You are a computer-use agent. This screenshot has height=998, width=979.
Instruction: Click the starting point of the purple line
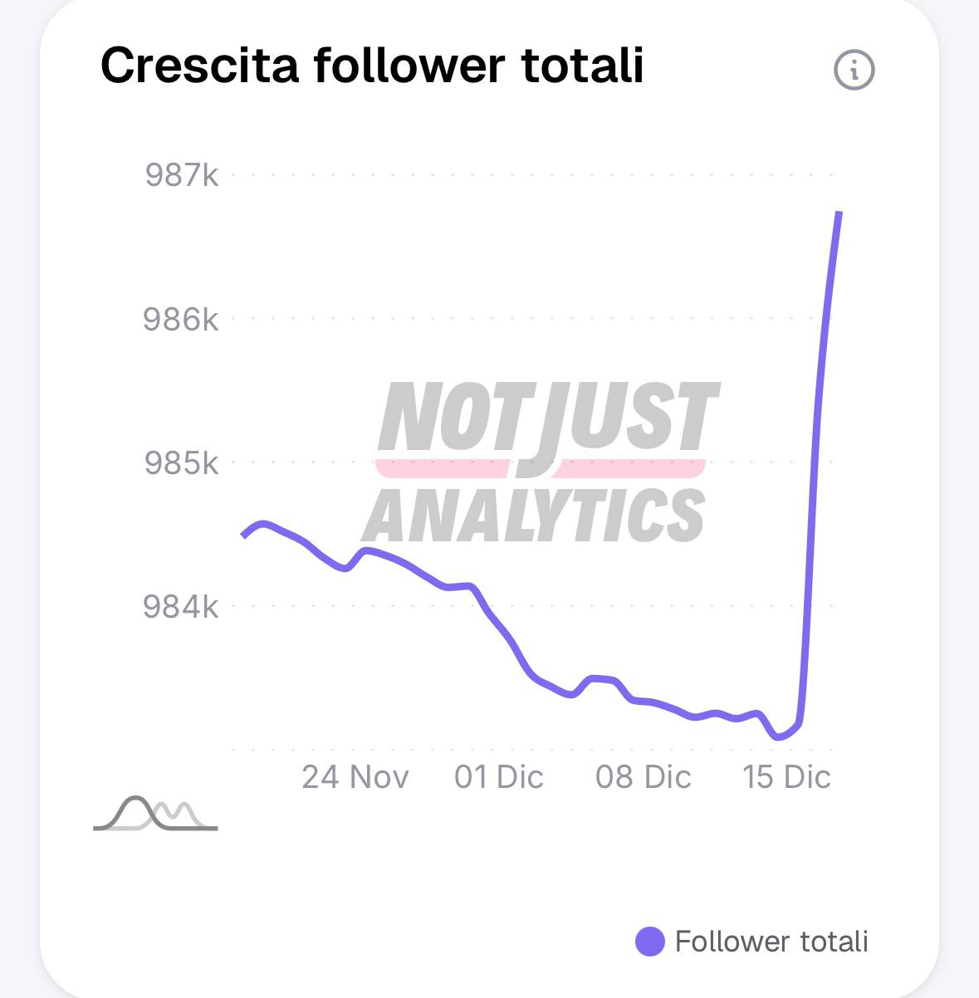[243, 536]
